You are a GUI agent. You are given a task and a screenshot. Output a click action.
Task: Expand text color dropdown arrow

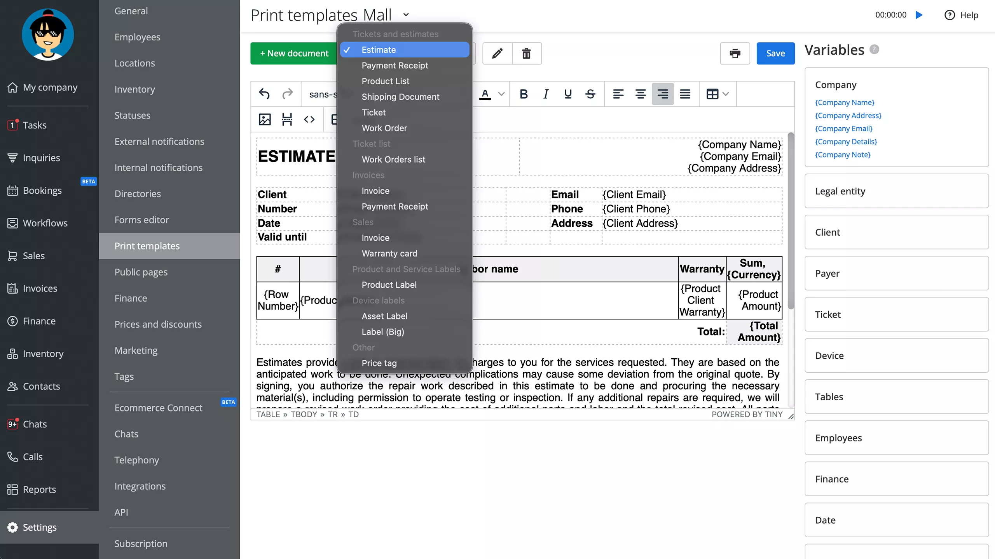(x=501, y=94)
